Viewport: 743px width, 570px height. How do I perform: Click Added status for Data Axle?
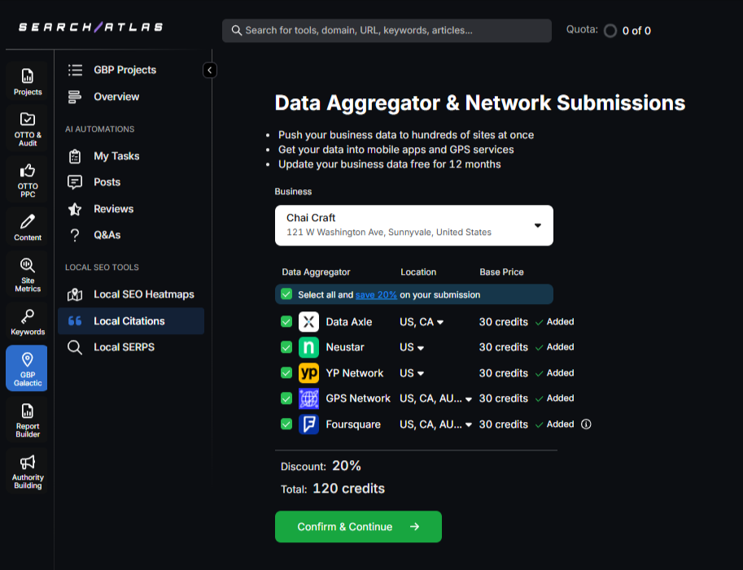555,322
